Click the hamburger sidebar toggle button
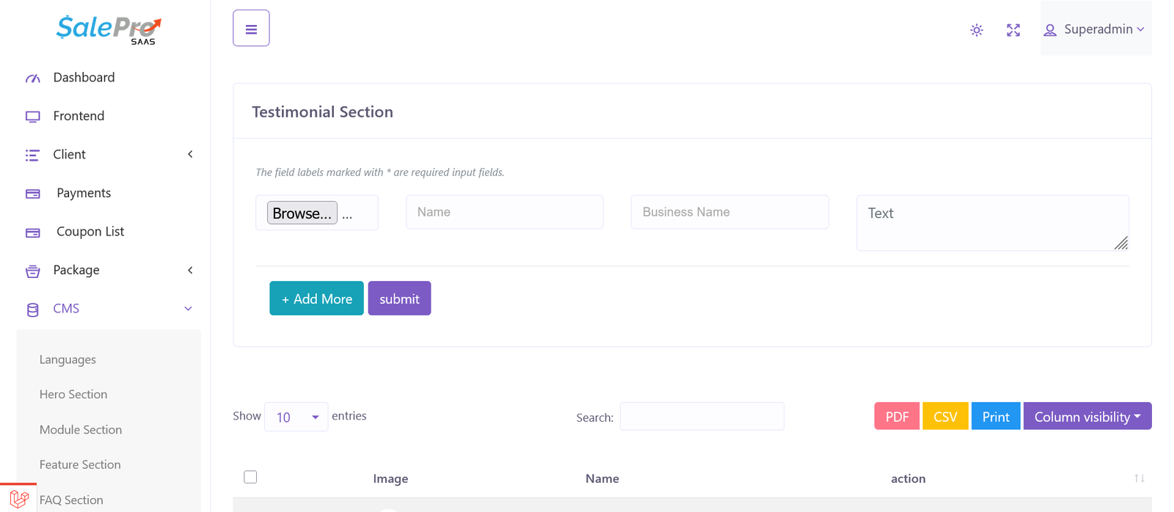 point(251,29)
